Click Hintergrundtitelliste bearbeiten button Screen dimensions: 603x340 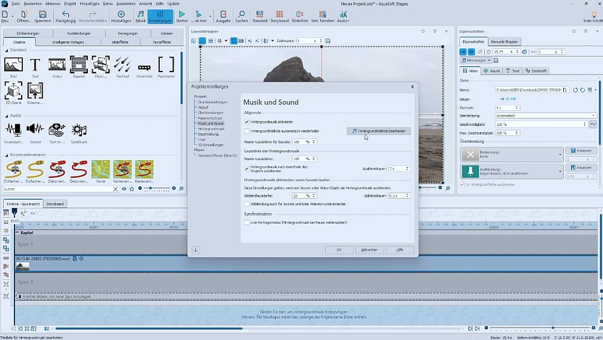(x=379, y=131)
